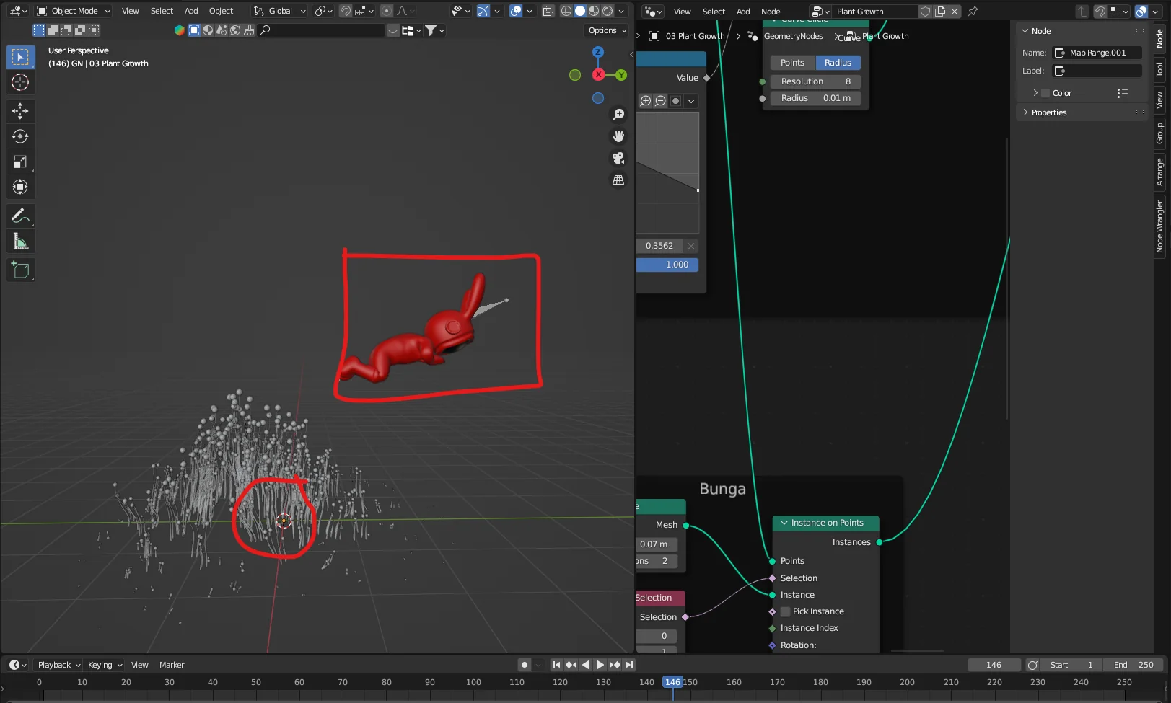Viewport: 1171px width, 703px height.
Task: Switch perspective/orthographic grid icon
Action: pyautogui.click(x=618, y=180)
